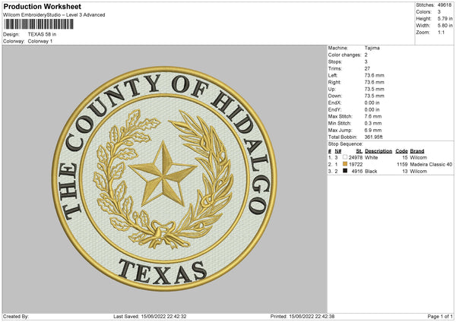This screenshot has height=322, width=456.
Task: Select the gold Madeira thread swatch
Action: pyautogui.click(x=345, y=164)
